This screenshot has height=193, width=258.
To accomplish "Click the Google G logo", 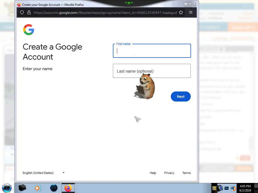I will (29, 30).
